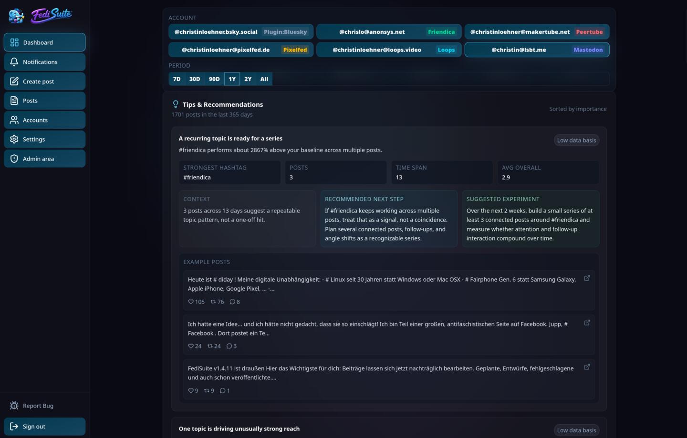Image resolution: width=687 pixels, height=438 pixels.
Task: Select the chrislo@anonsys.net Friendica account
Action: (x=389, y=32)
